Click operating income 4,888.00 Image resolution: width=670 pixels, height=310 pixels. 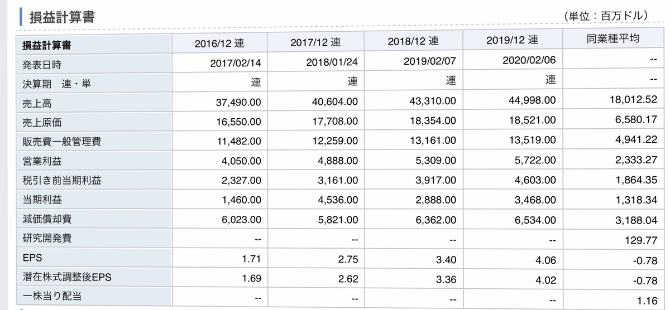[x=337, y=161]
